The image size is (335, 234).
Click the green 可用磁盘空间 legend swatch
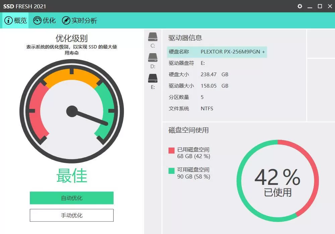point(171,170)
